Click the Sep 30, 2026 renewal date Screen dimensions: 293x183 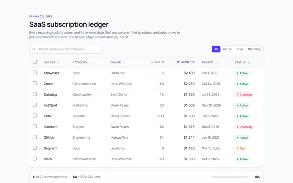pyautogui.click(x=211, y=105)
